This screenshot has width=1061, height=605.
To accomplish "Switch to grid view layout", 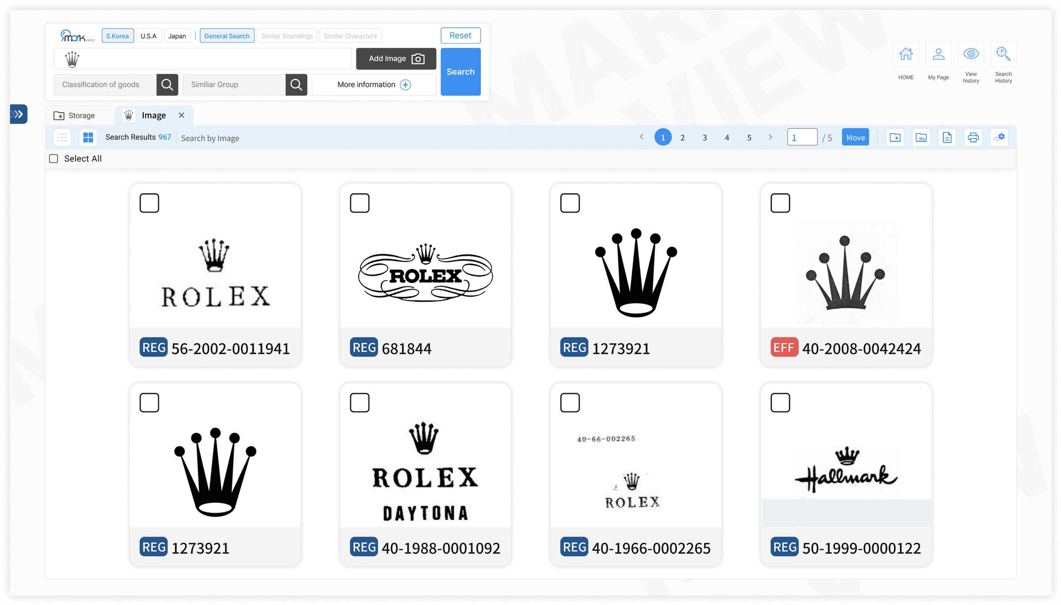I will (x=88, y=137).
